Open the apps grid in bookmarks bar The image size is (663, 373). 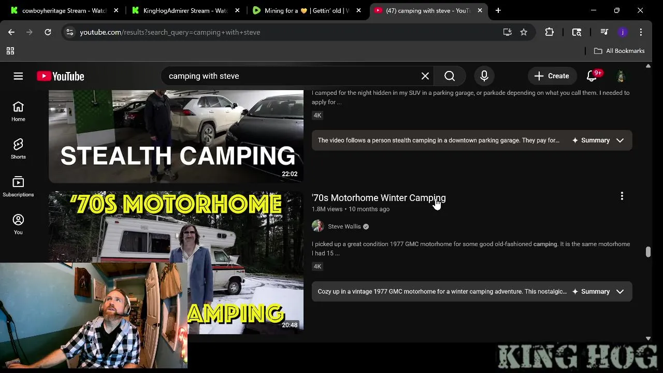tap(10, 51)
